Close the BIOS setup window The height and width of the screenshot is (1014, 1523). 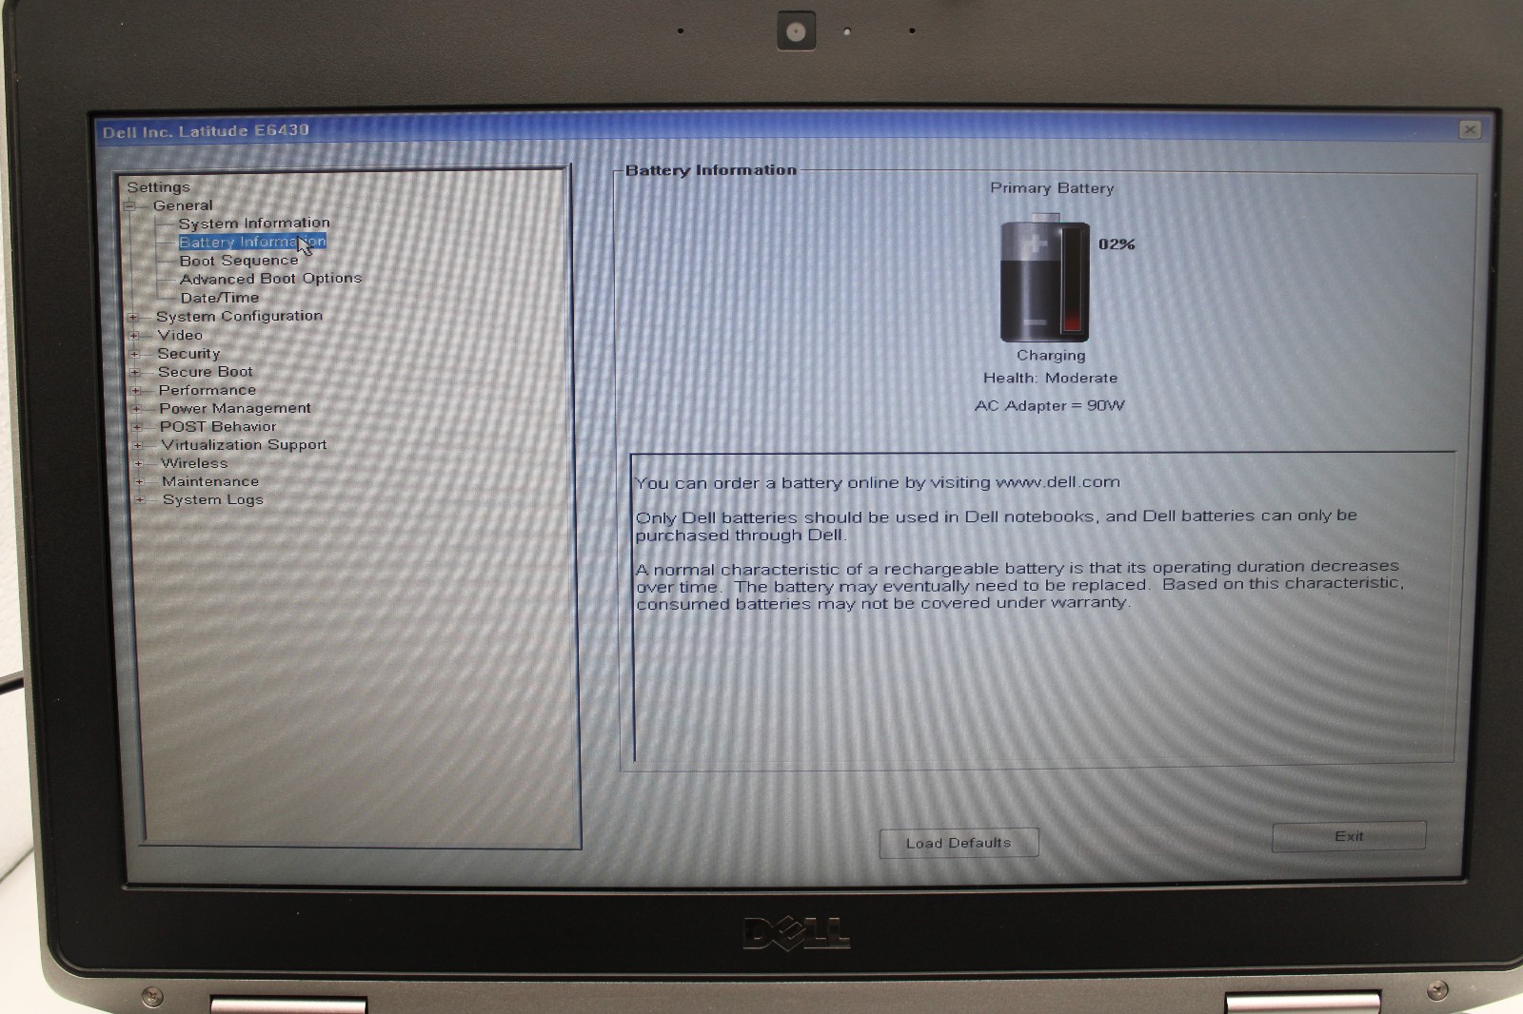click(x=1470, y=129)
